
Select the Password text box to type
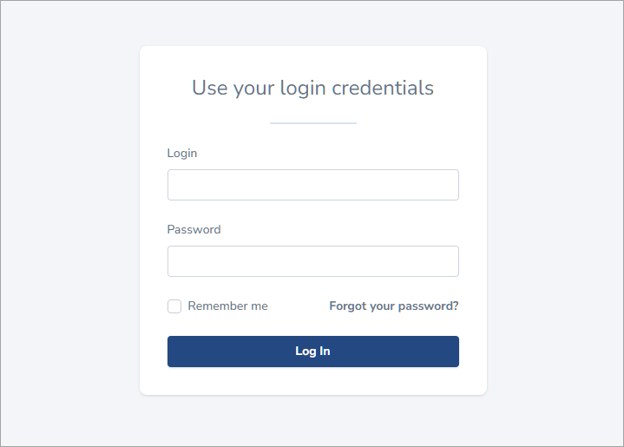pos(312,261)
